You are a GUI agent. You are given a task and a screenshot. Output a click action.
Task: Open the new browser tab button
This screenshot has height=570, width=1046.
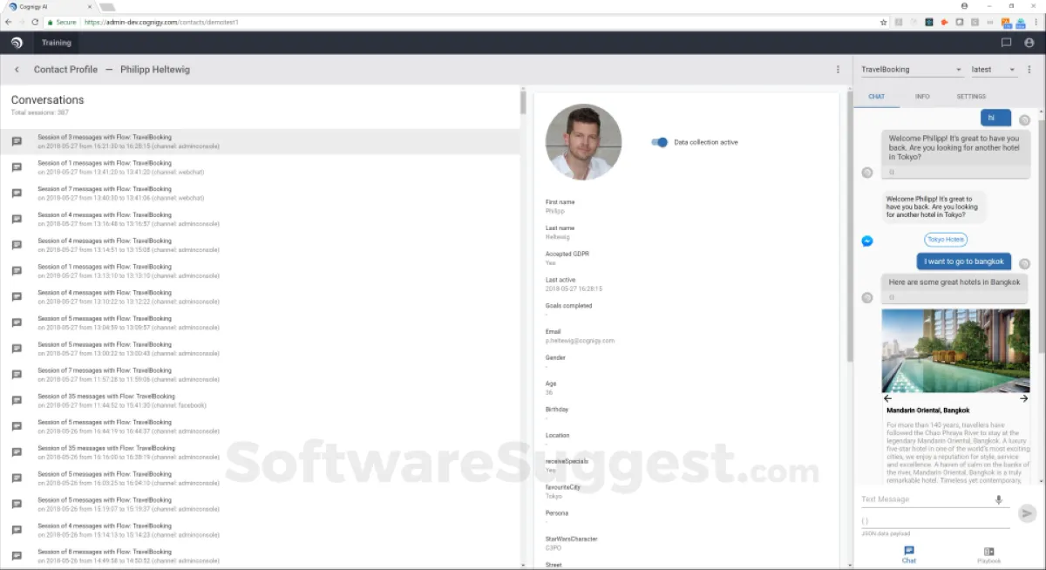click(106, 7)
